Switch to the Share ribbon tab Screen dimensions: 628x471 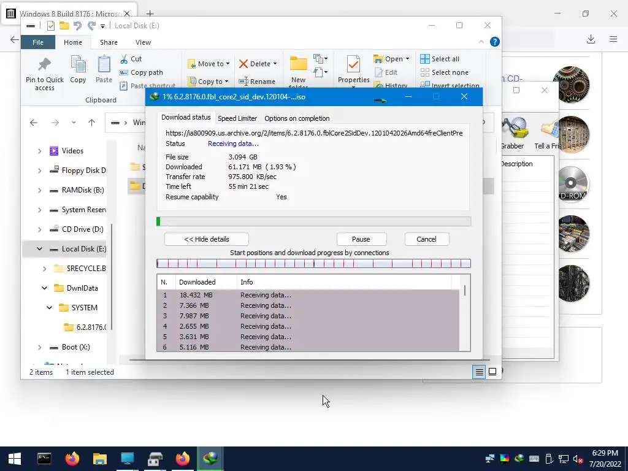[x=109, y=42]
